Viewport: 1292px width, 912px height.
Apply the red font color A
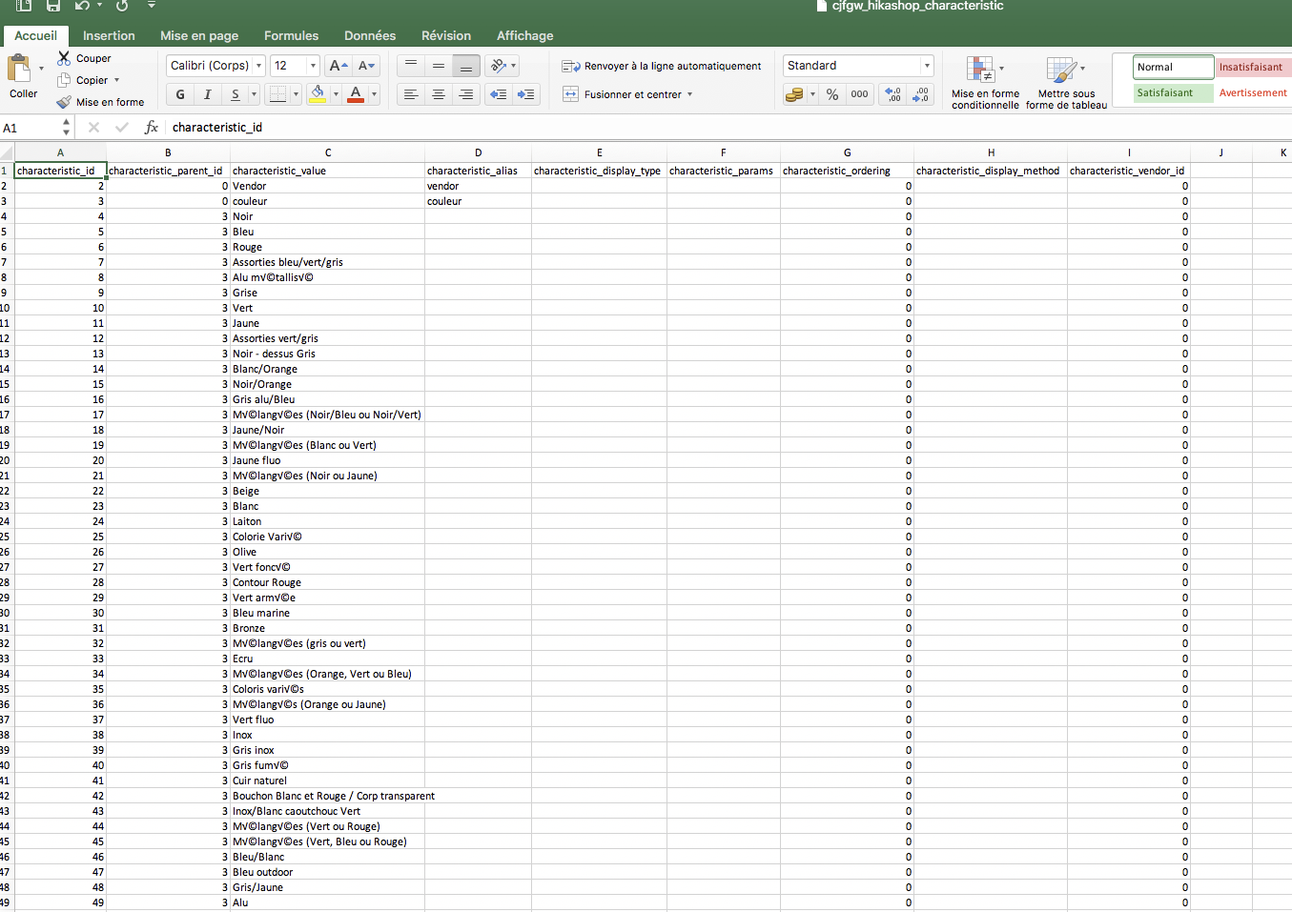(356, 94)
